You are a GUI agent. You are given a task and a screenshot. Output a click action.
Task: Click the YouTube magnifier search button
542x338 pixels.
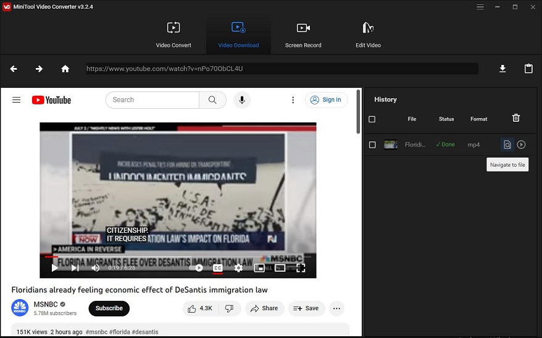212,100
